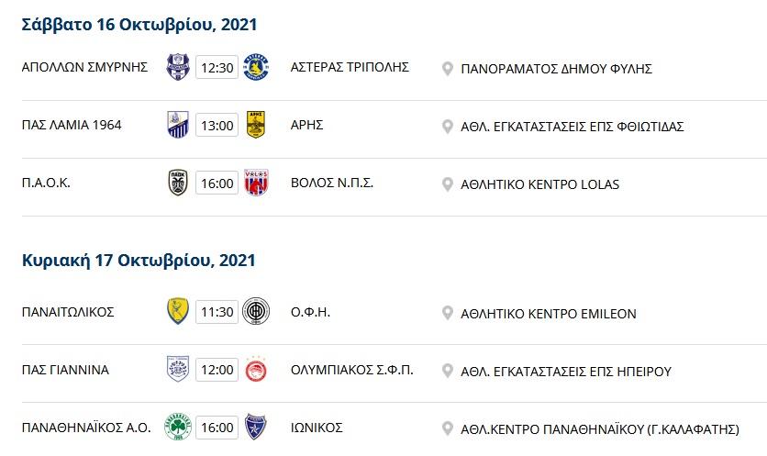
Task: Click the Panathinaikos green shamrock crest
Action: pyautogui.click(x=178, y=428)
